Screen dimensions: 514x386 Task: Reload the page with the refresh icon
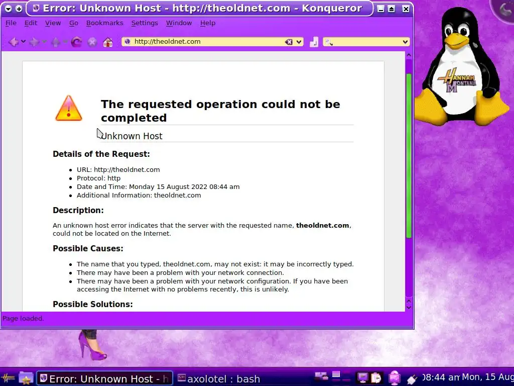coord(76,42)
